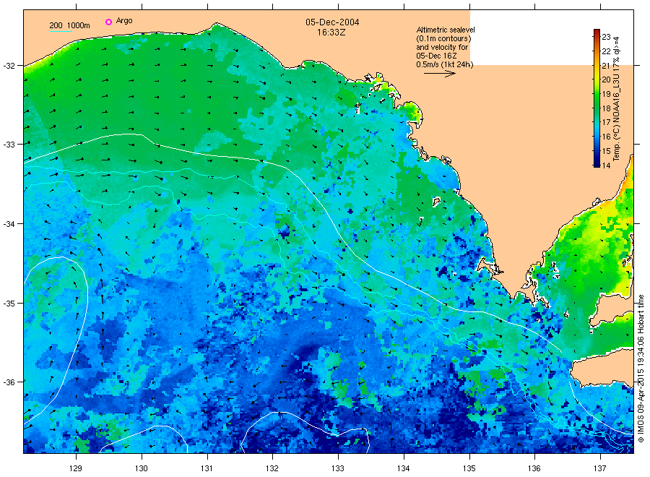Viewport: 650px width, 477px height.
Task: Click longitude label '137'
Action: click(x=600, y=468)
